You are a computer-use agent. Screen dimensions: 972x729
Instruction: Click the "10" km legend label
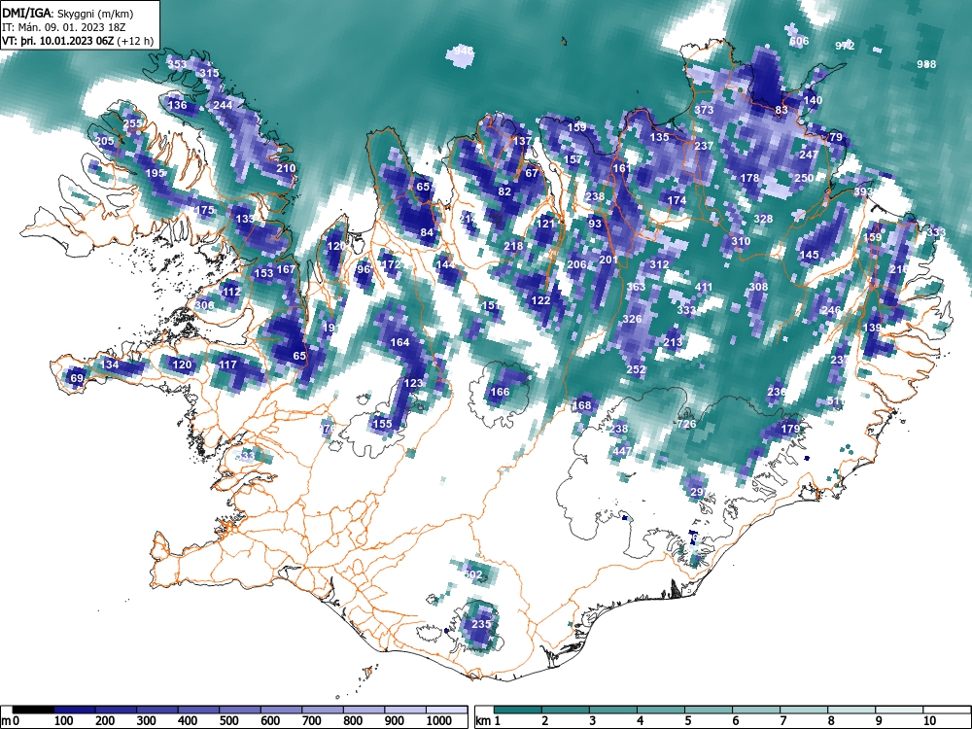[x=928, y=721]
